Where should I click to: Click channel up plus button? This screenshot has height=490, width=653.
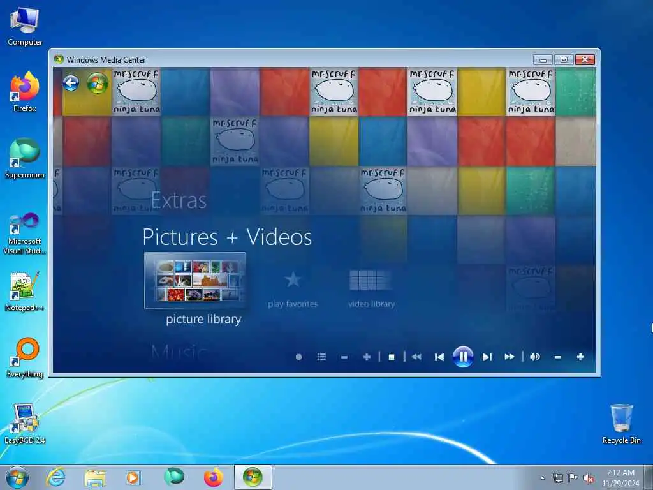click(x=367, y=357)
